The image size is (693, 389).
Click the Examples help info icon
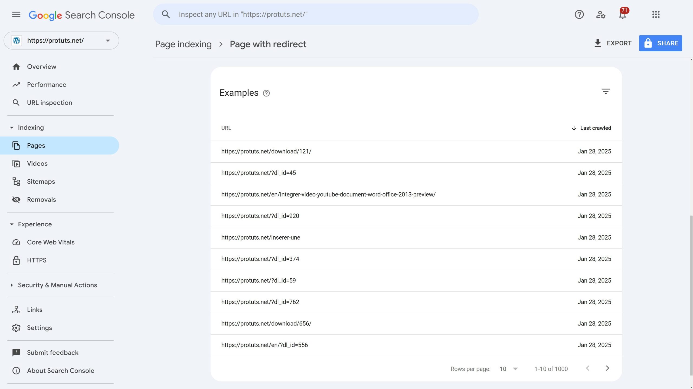pyautogui.click(x=266, y=93)
